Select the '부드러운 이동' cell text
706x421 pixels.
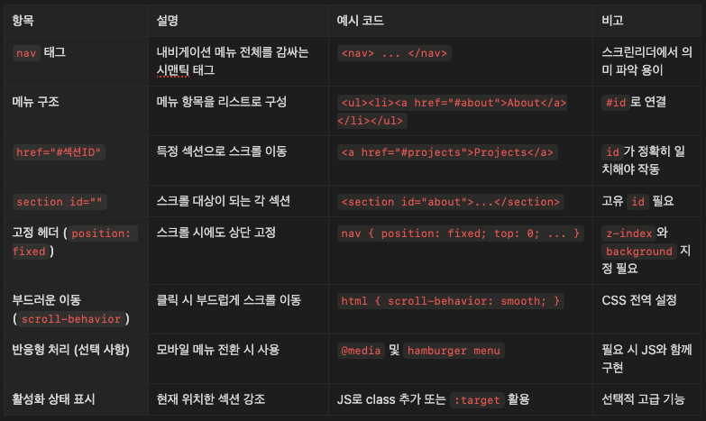(46, 300)
